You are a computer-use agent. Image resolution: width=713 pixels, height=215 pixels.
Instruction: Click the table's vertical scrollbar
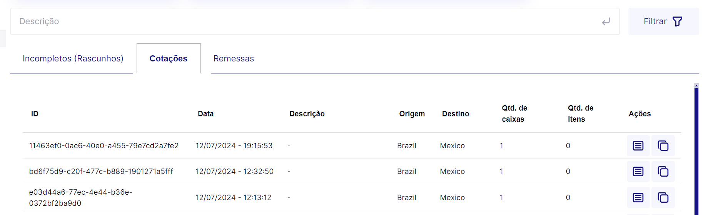point(696,154)
